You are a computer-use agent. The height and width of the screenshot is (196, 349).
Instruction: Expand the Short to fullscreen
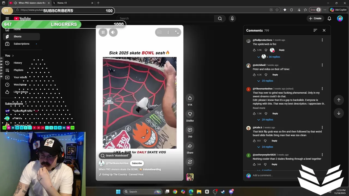pos(177,32)
